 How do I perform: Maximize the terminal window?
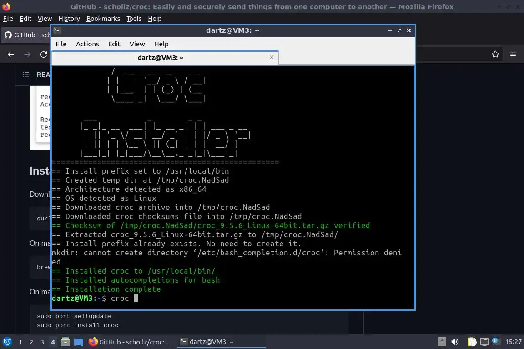tap(399, 30)
